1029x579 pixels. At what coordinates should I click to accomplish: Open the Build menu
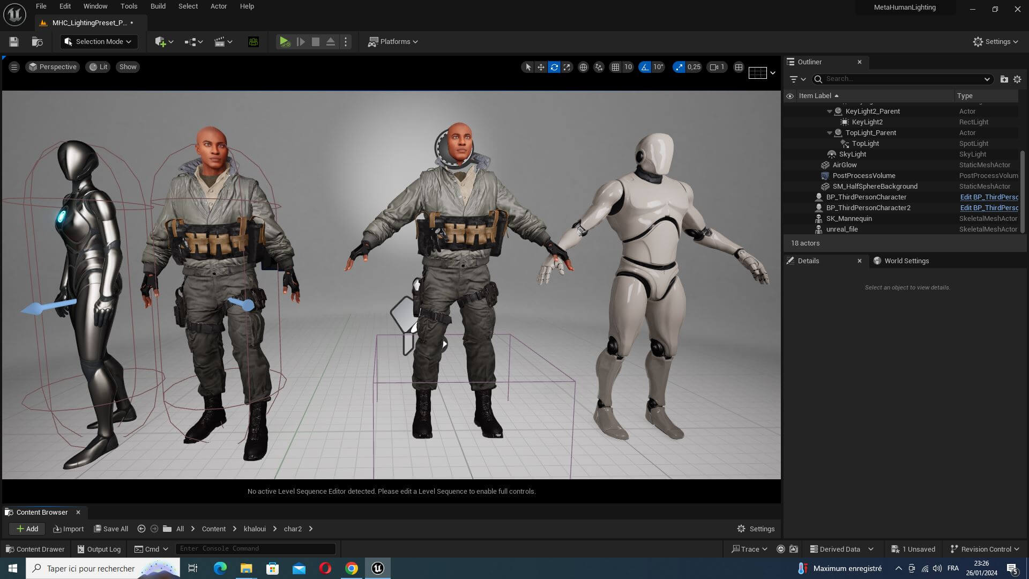tap(158, 6)
